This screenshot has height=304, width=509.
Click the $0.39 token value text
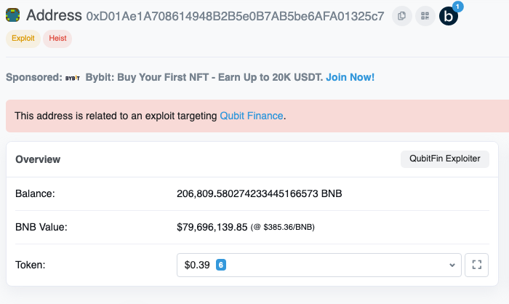click(x=197, y=265)
